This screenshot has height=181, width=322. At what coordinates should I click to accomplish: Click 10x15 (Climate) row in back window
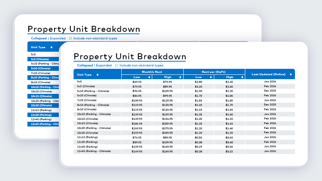pyautogui.click(x=43, y=96)
